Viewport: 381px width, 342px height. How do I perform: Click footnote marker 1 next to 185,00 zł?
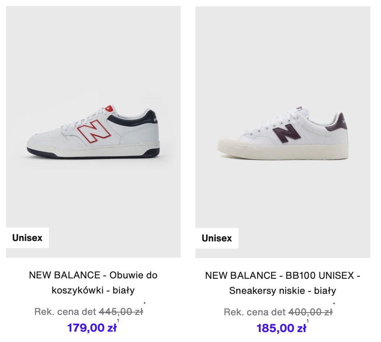click(308, 321)
